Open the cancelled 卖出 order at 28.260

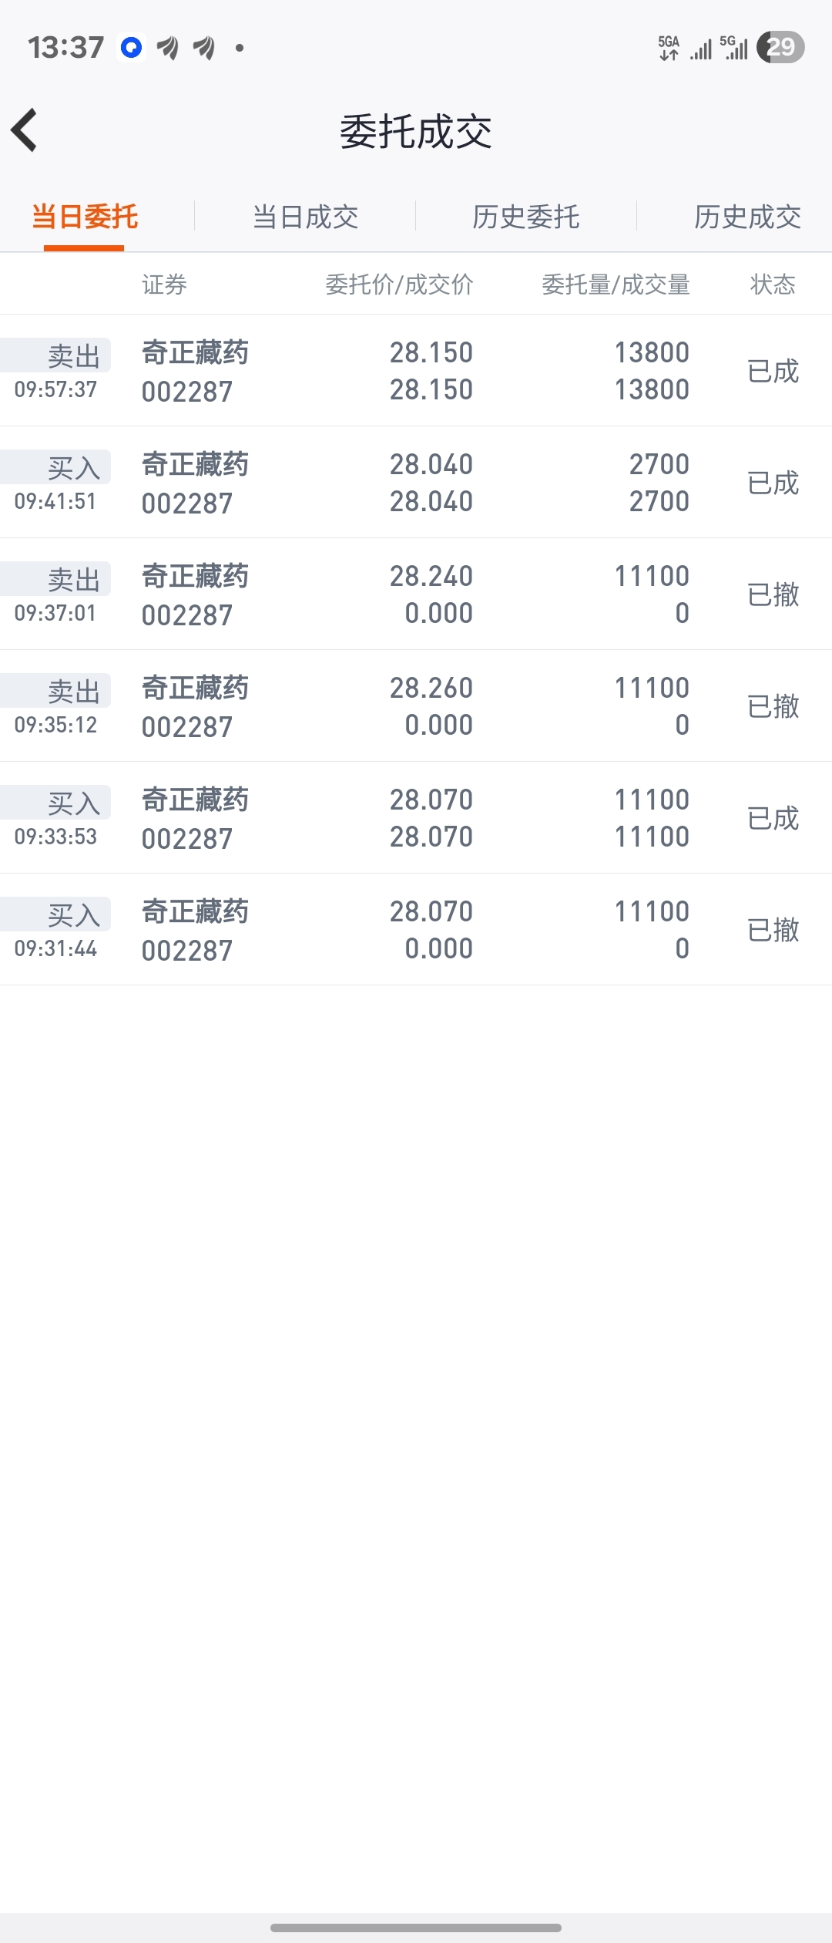point(416,706)
